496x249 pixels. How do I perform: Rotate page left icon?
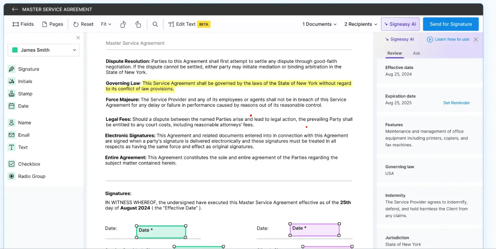click(123, 24)
